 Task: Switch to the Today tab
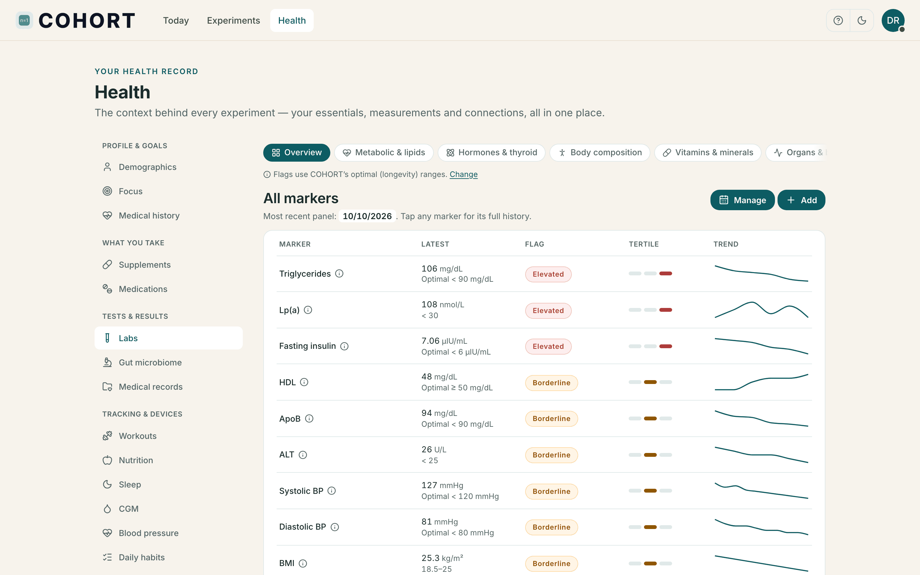tap(176, 20)
